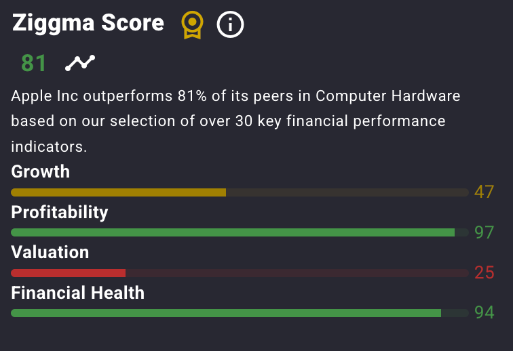Click the Valuation label
This screenshot has width=513, height=351.
coord(50,252)
